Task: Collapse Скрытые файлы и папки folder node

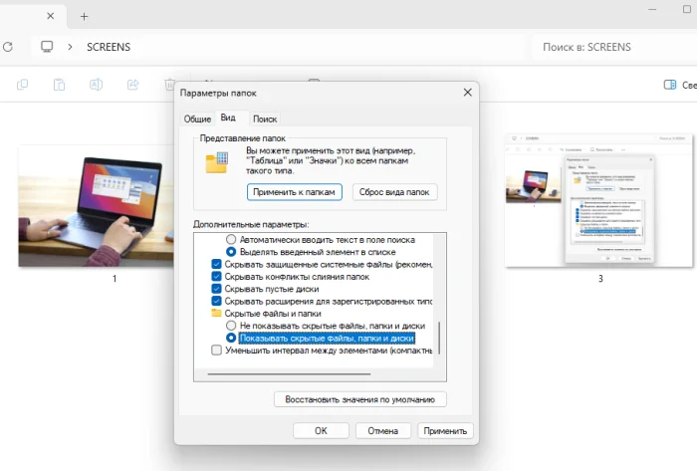Action: click(216, 314)
